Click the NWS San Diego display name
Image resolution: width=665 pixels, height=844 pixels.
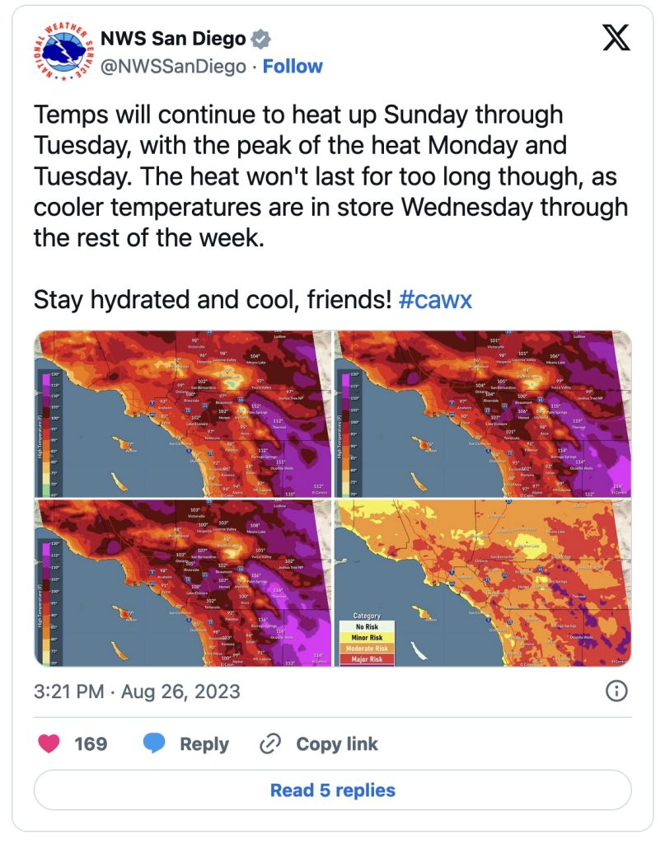click(x=173, y=38)
